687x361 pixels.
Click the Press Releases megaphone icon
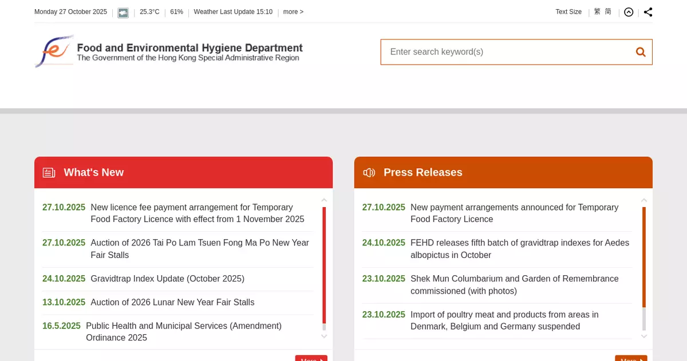369,173
